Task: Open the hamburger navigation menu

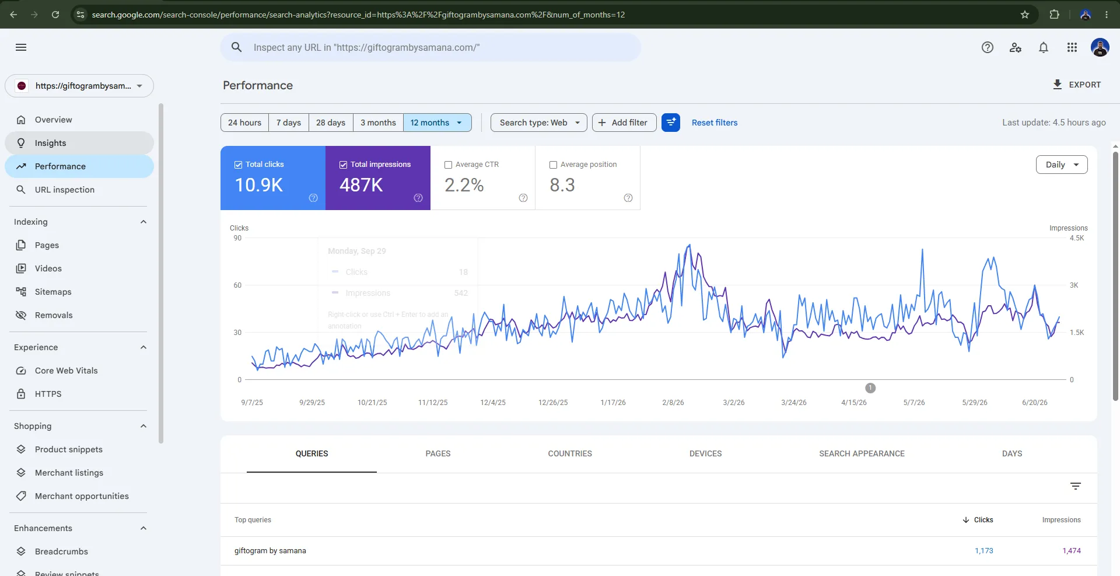Action: [x=21, y=47]
